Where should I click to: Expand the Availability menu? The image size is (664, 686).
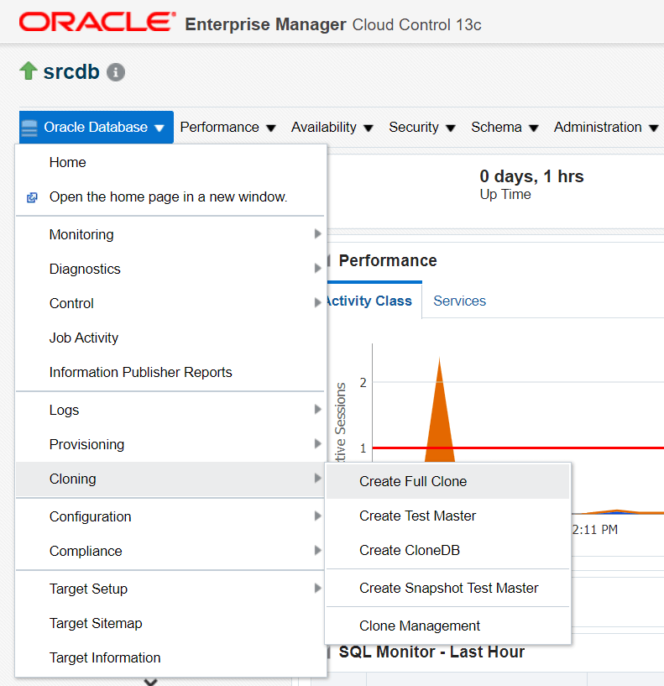332,128
